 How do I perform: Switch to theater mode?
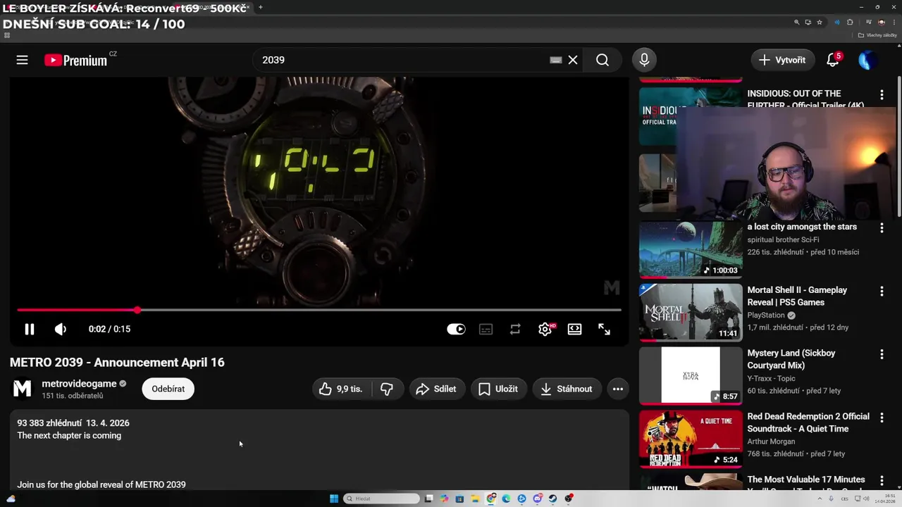click(575, 329)
